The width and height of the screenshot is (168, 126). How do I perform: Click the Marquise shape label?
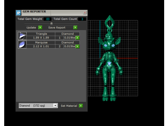41,42
